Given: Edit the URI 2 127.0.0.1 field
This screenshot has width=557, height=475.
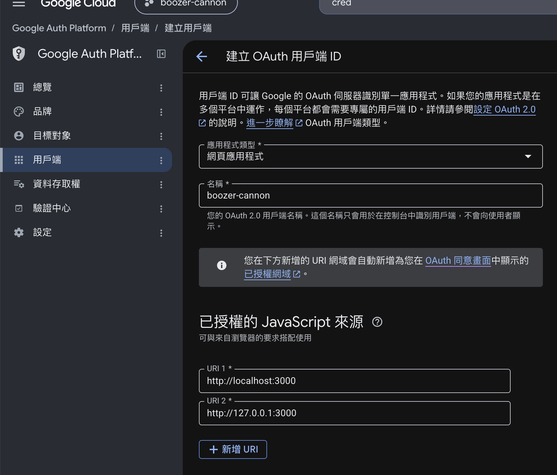Looking at the screenshot, I should point(355,413).
